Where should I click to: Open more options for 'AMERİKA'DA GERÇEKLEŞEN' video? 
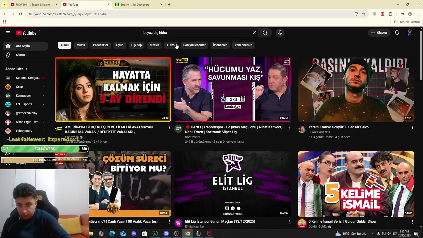(169, 127)
